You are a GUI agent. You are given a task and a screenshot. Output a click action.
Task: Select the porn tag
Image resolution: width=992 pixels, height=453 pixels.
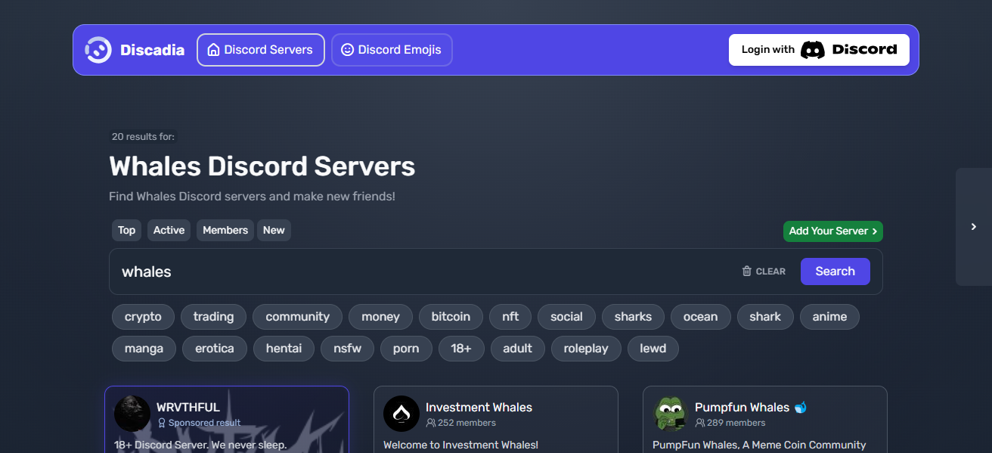pyautogui.click(x=406, y=349)
